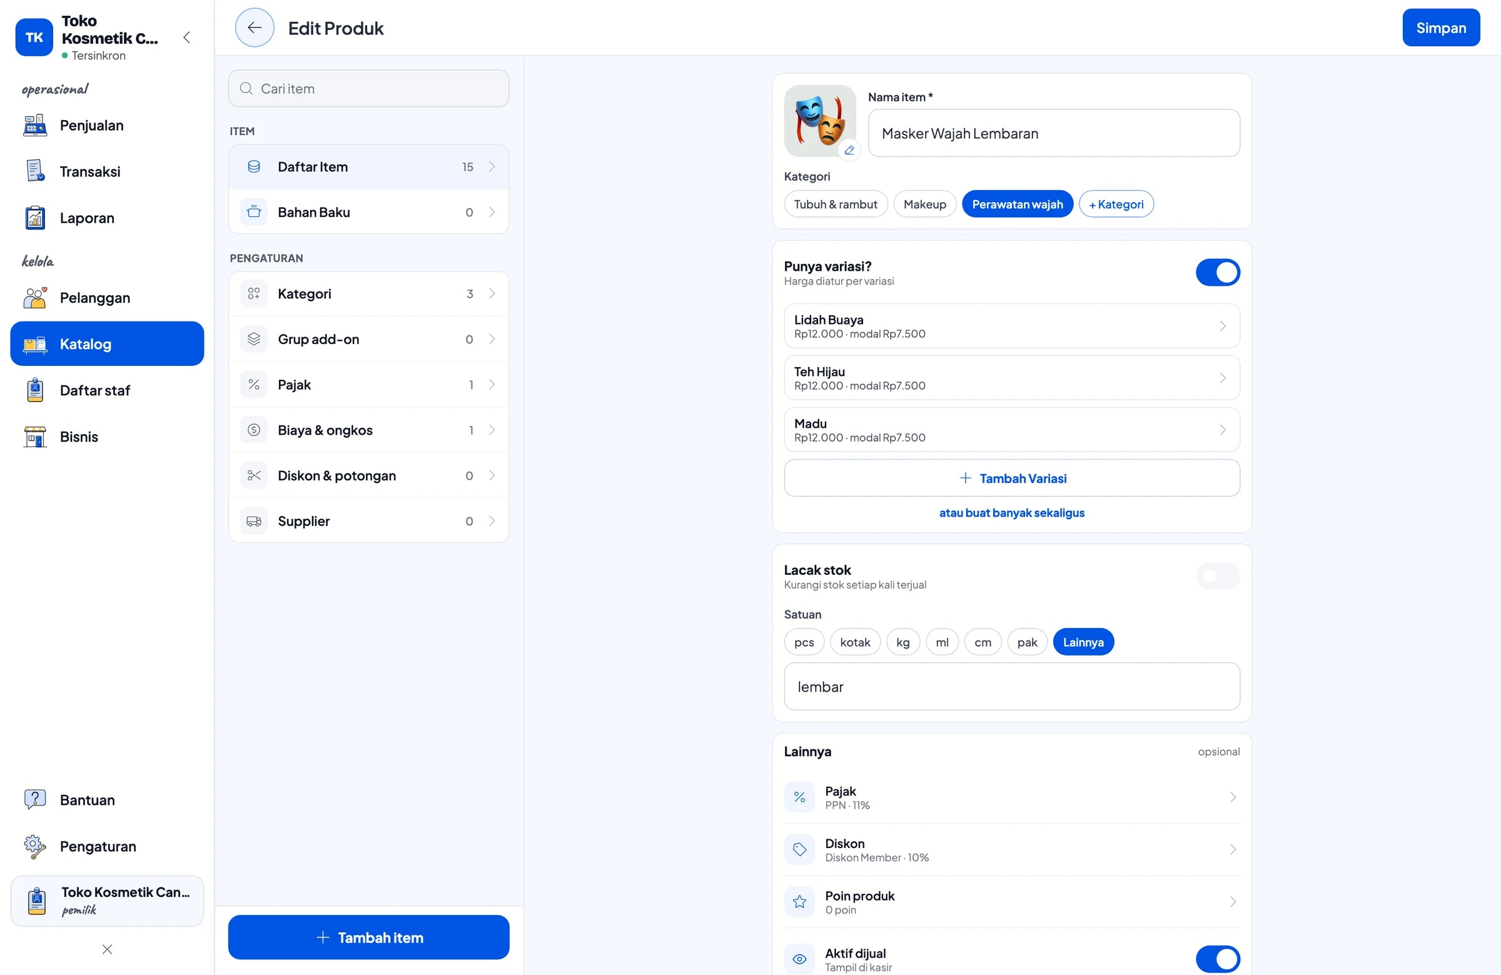
Task: Click the Supplier truck icon
Action: pos(253,521)
